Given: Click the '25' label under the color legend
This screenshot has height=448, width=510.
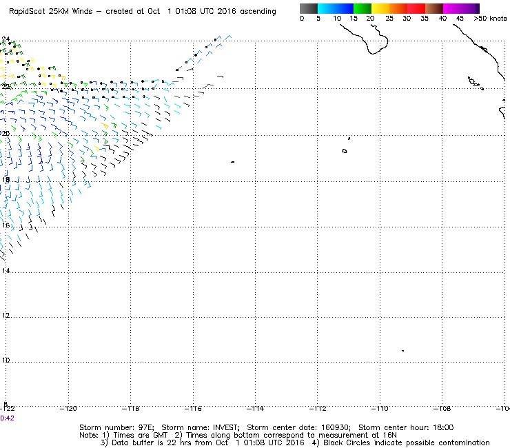Looking at the screenshot, I should (389, 19).
